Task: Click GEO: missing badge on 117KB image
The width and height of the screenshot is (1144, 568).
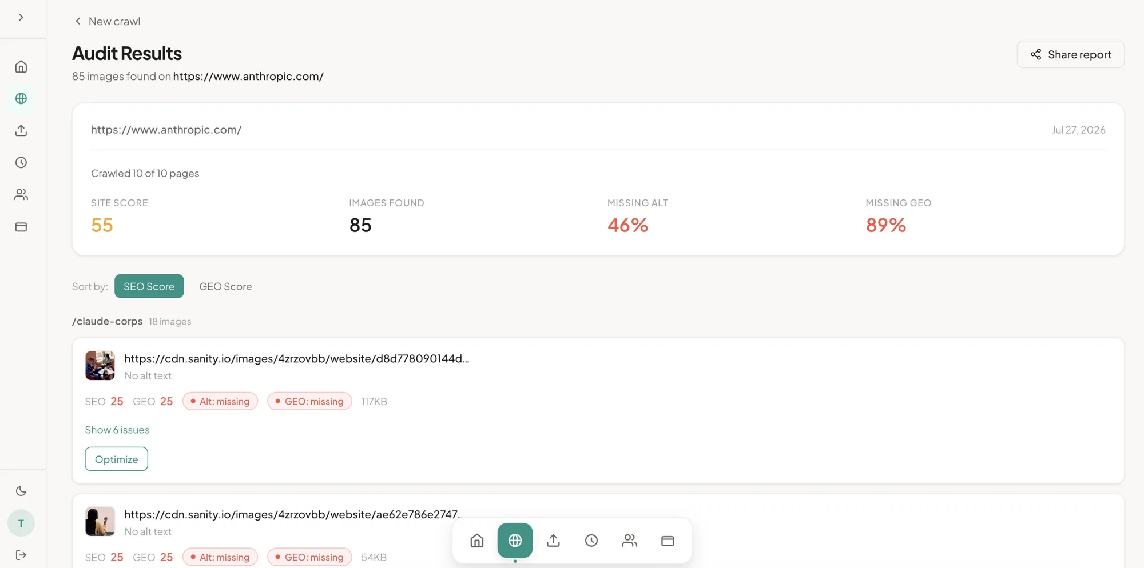Action: click(309, 401)
